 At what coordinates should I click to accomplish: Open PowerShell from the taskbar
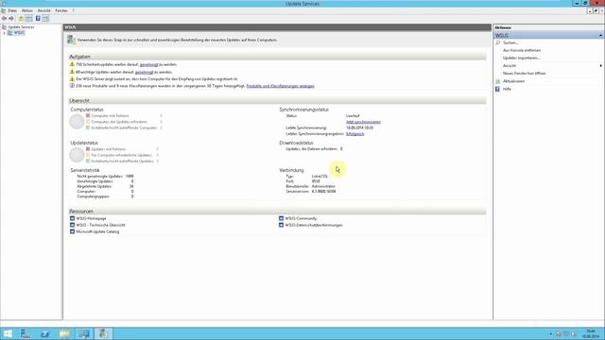click(44, 333)
